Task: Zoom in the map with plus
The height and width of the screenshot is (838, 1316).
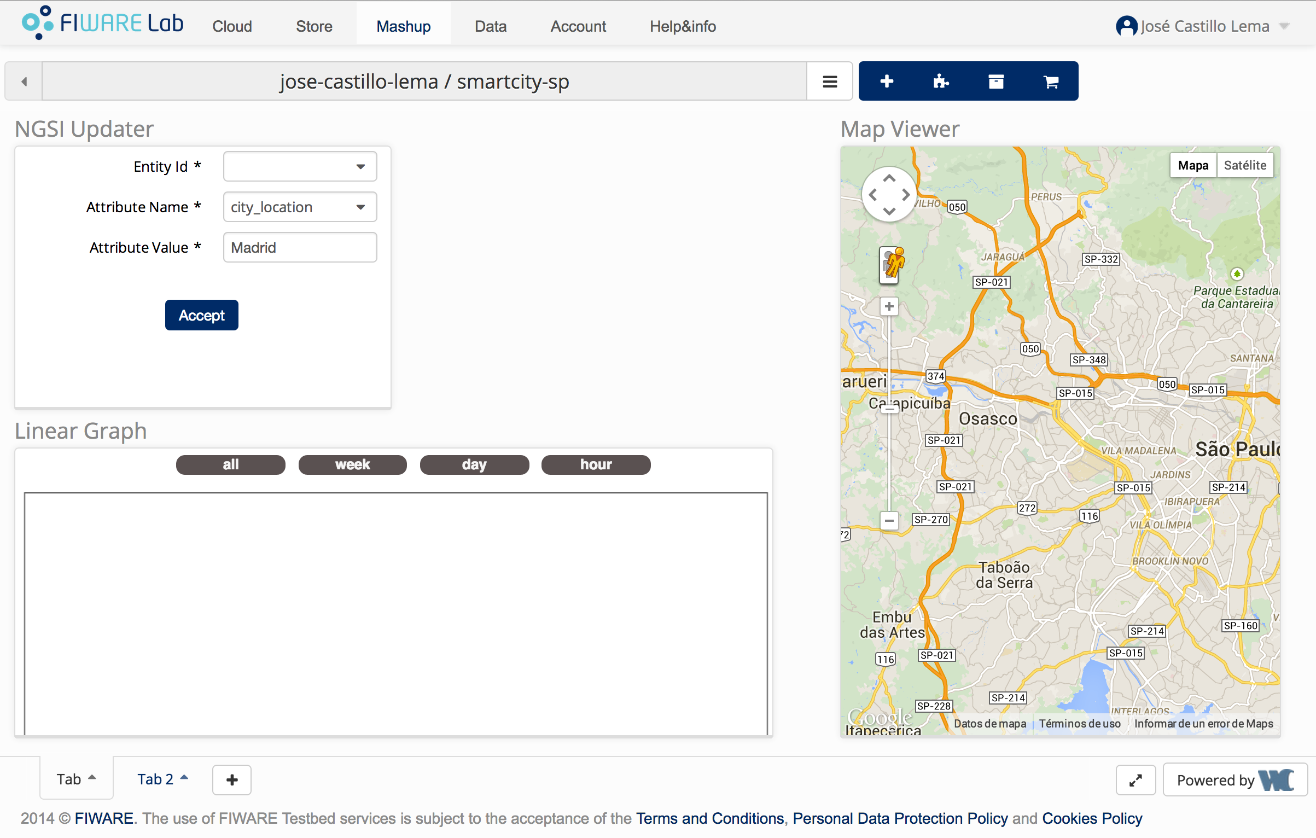Action: [889, 306]
